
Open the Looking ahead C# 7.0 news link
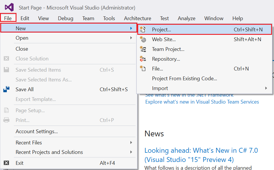201,155
